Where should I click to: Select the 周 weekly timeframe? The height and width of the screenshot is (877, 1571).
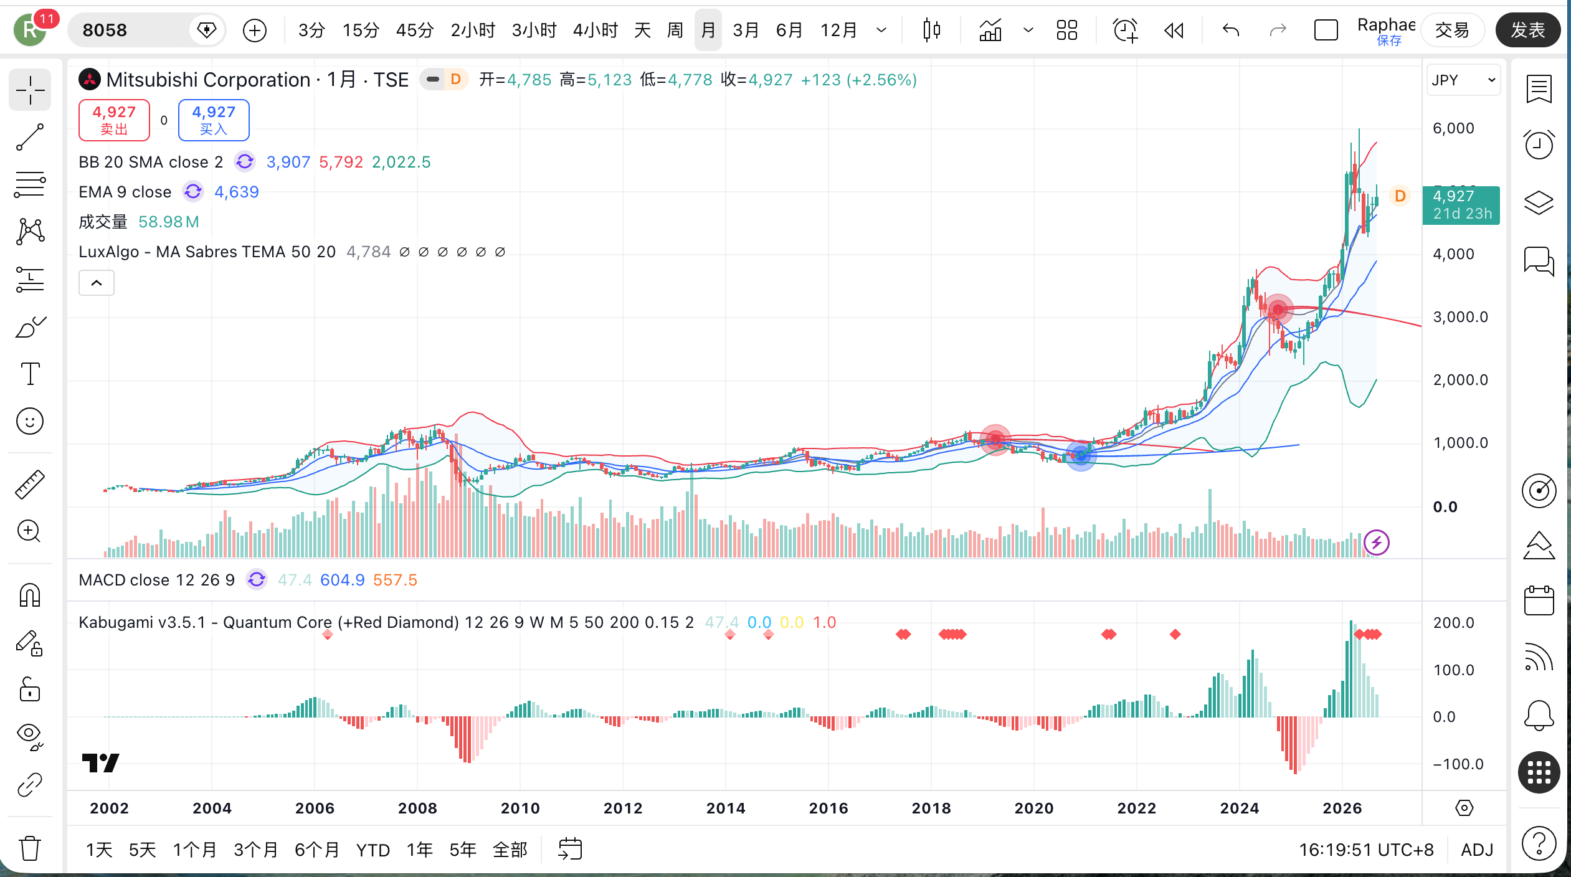point(675,30)
